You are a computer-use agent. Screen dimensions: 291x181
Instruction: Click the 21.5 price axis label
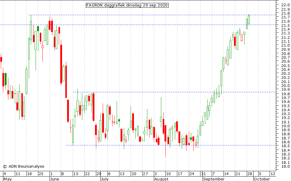pos(285,25)
